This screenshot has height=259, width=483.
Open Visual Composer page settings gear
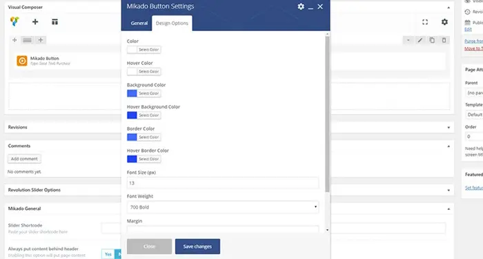point(444,22)
